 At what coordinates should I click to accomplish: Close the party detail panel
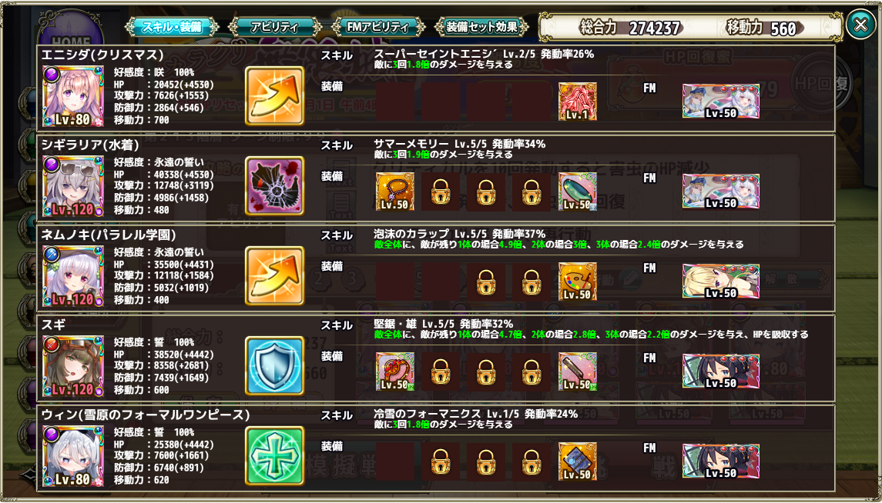pos(860,25)
